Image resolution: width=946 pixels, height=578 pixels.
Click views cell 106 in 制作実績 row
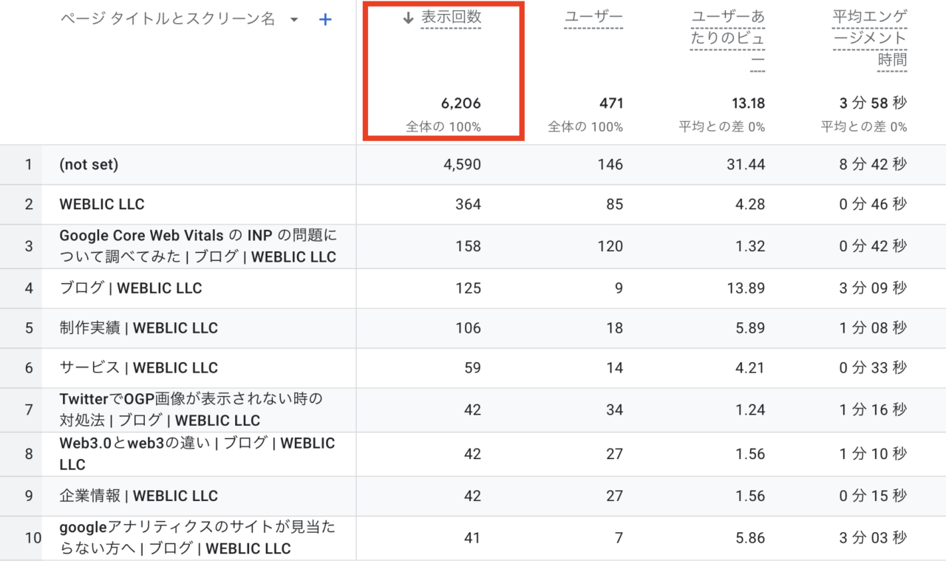point(468,328)
